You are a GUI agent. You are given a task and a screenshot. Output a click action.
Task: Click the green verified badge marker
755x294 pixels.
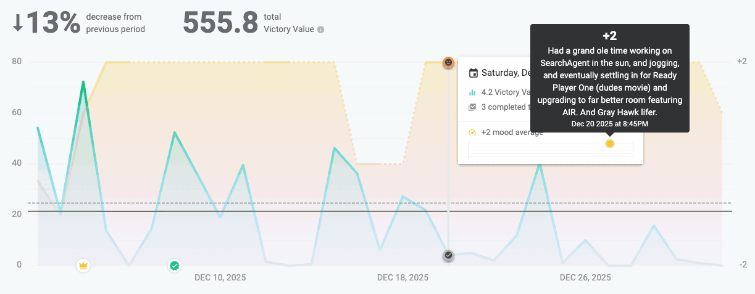(x=175, y=266)
